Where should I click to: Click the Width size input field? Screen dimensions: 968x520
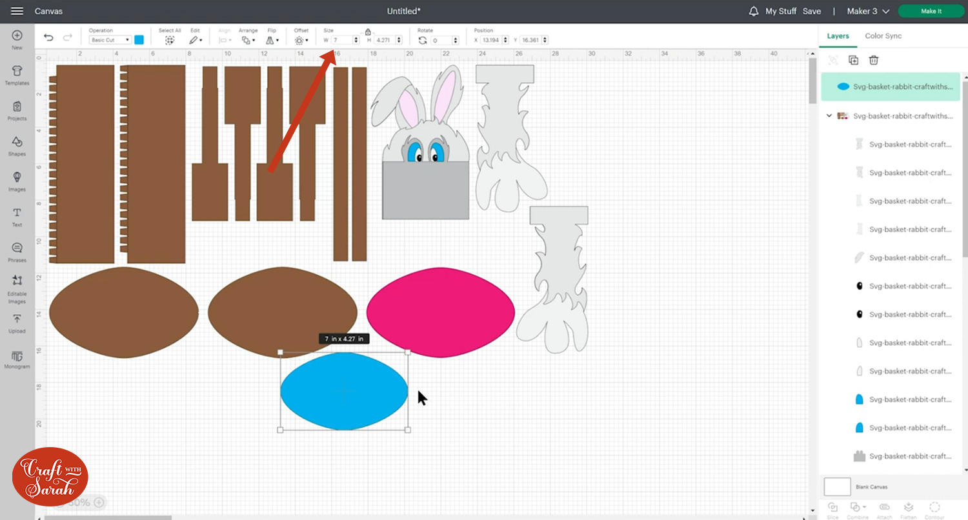pos(342,40)
